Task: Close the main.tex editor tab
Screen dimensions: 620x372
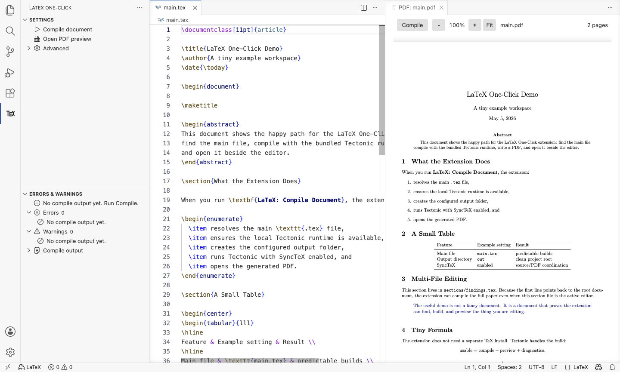Action: pyautogui.click(x=195, y=8)
